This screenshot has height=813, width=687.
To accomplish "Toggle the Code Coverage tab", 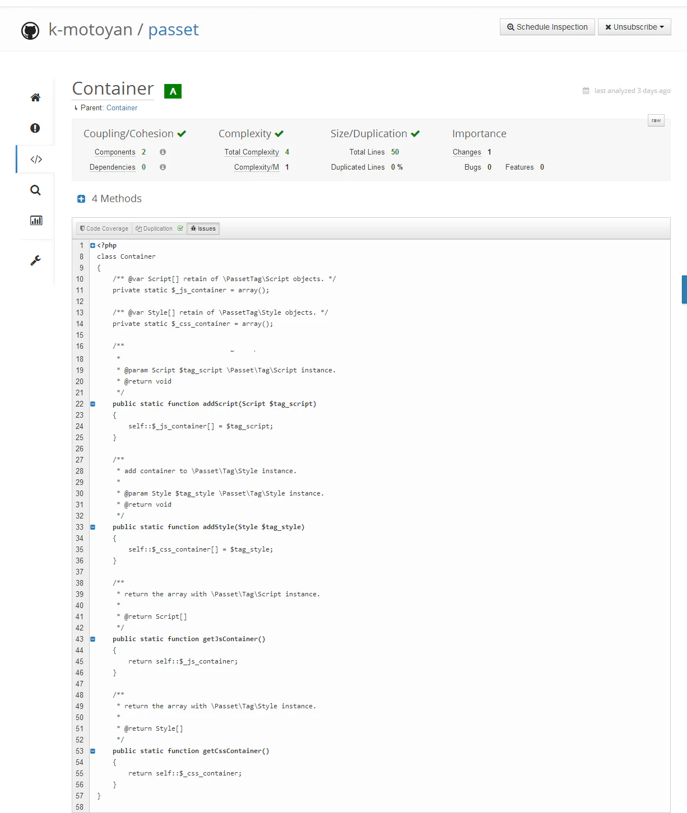I will coord(104,228).
